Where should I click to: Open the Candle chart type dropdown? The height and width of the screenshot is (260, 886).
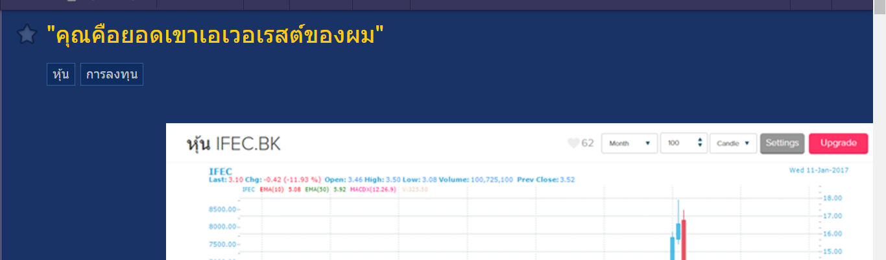click(733, 143)
